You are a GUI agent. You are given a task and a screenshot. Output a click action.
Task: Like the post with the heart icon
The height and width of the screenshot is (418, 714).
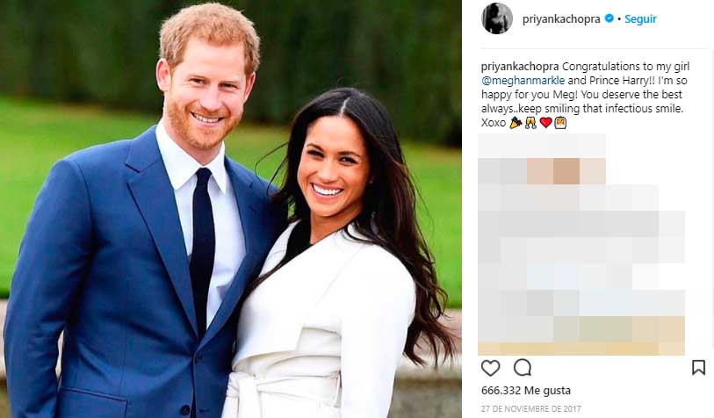(490, 367)
